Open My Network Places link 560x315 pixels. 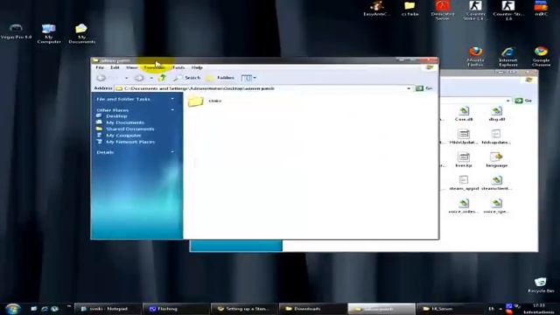pos(130,142)
